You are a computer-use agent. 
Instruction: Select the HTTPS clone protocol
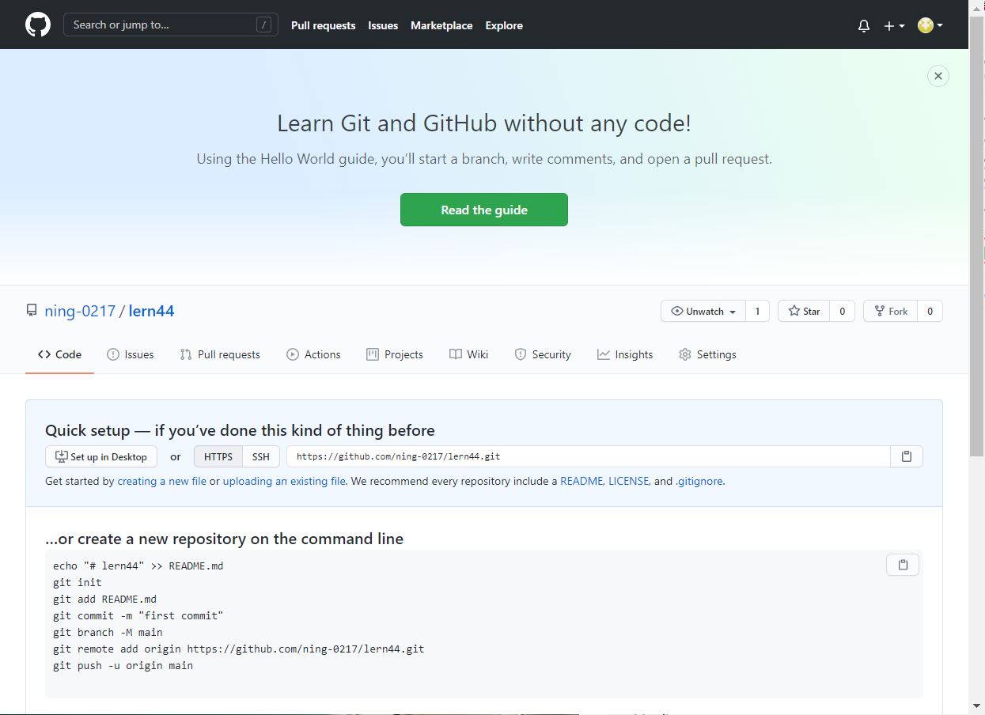tap(218, 456)
